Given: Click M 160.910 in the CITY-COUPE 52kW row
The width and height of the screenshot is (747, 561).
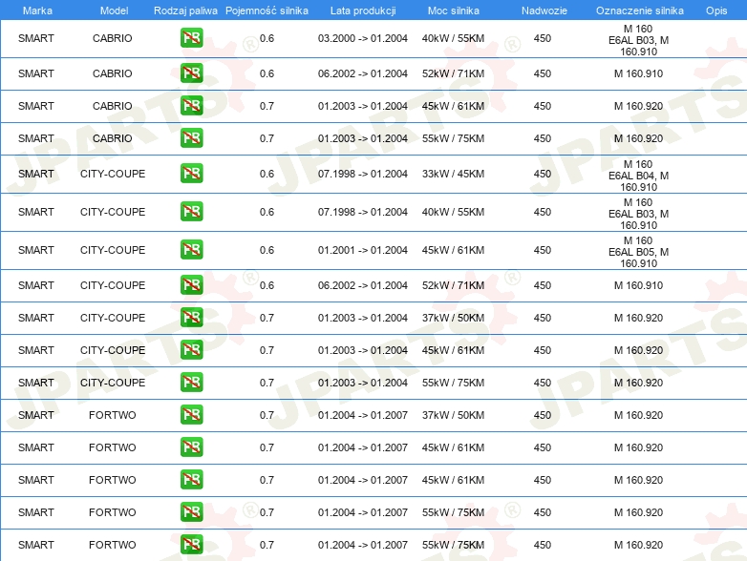Looking at the screenshot, I should (x=638, y=285).
